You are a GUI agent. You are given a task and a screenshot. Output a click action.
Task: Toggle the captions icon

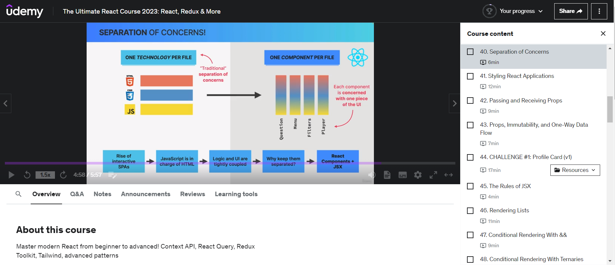[402, 175]
